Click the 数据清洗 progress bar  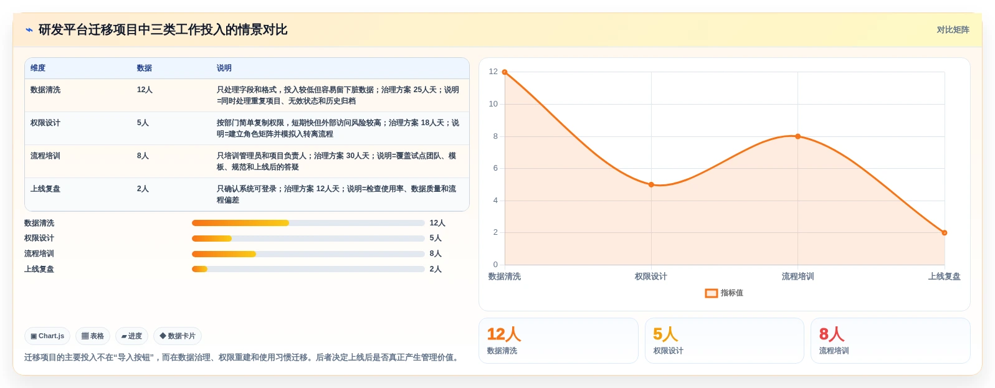tap(308, 223)
